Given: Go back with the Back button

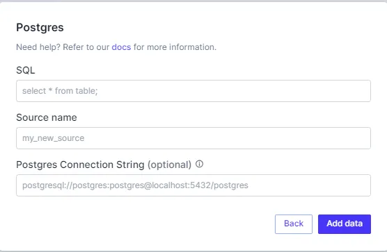Looking at the screenshot, I should click(x=294, y=224).
